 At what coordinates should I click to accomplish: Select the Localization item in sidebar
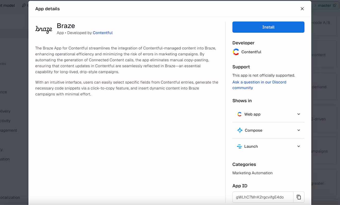(x=10, y=198)
